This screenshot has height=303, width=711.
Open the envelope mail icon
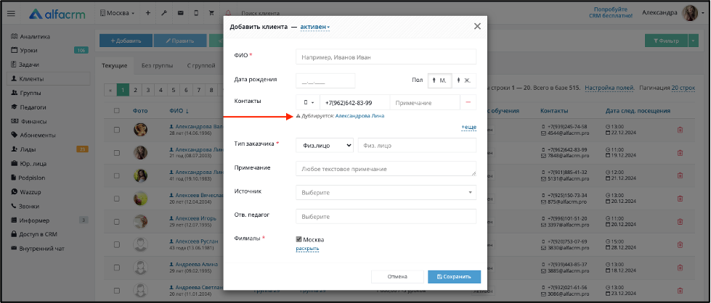click(180, 13)
